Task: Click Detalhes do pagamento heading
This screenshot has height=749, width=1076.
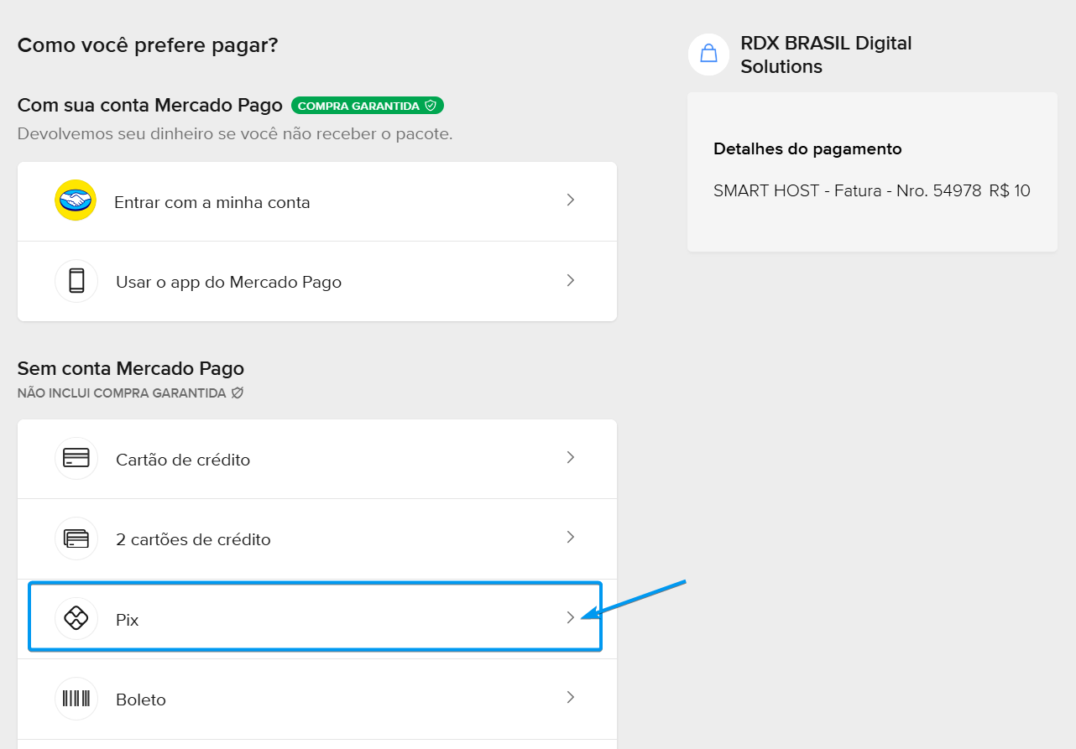Action: [x=807, y=149]
